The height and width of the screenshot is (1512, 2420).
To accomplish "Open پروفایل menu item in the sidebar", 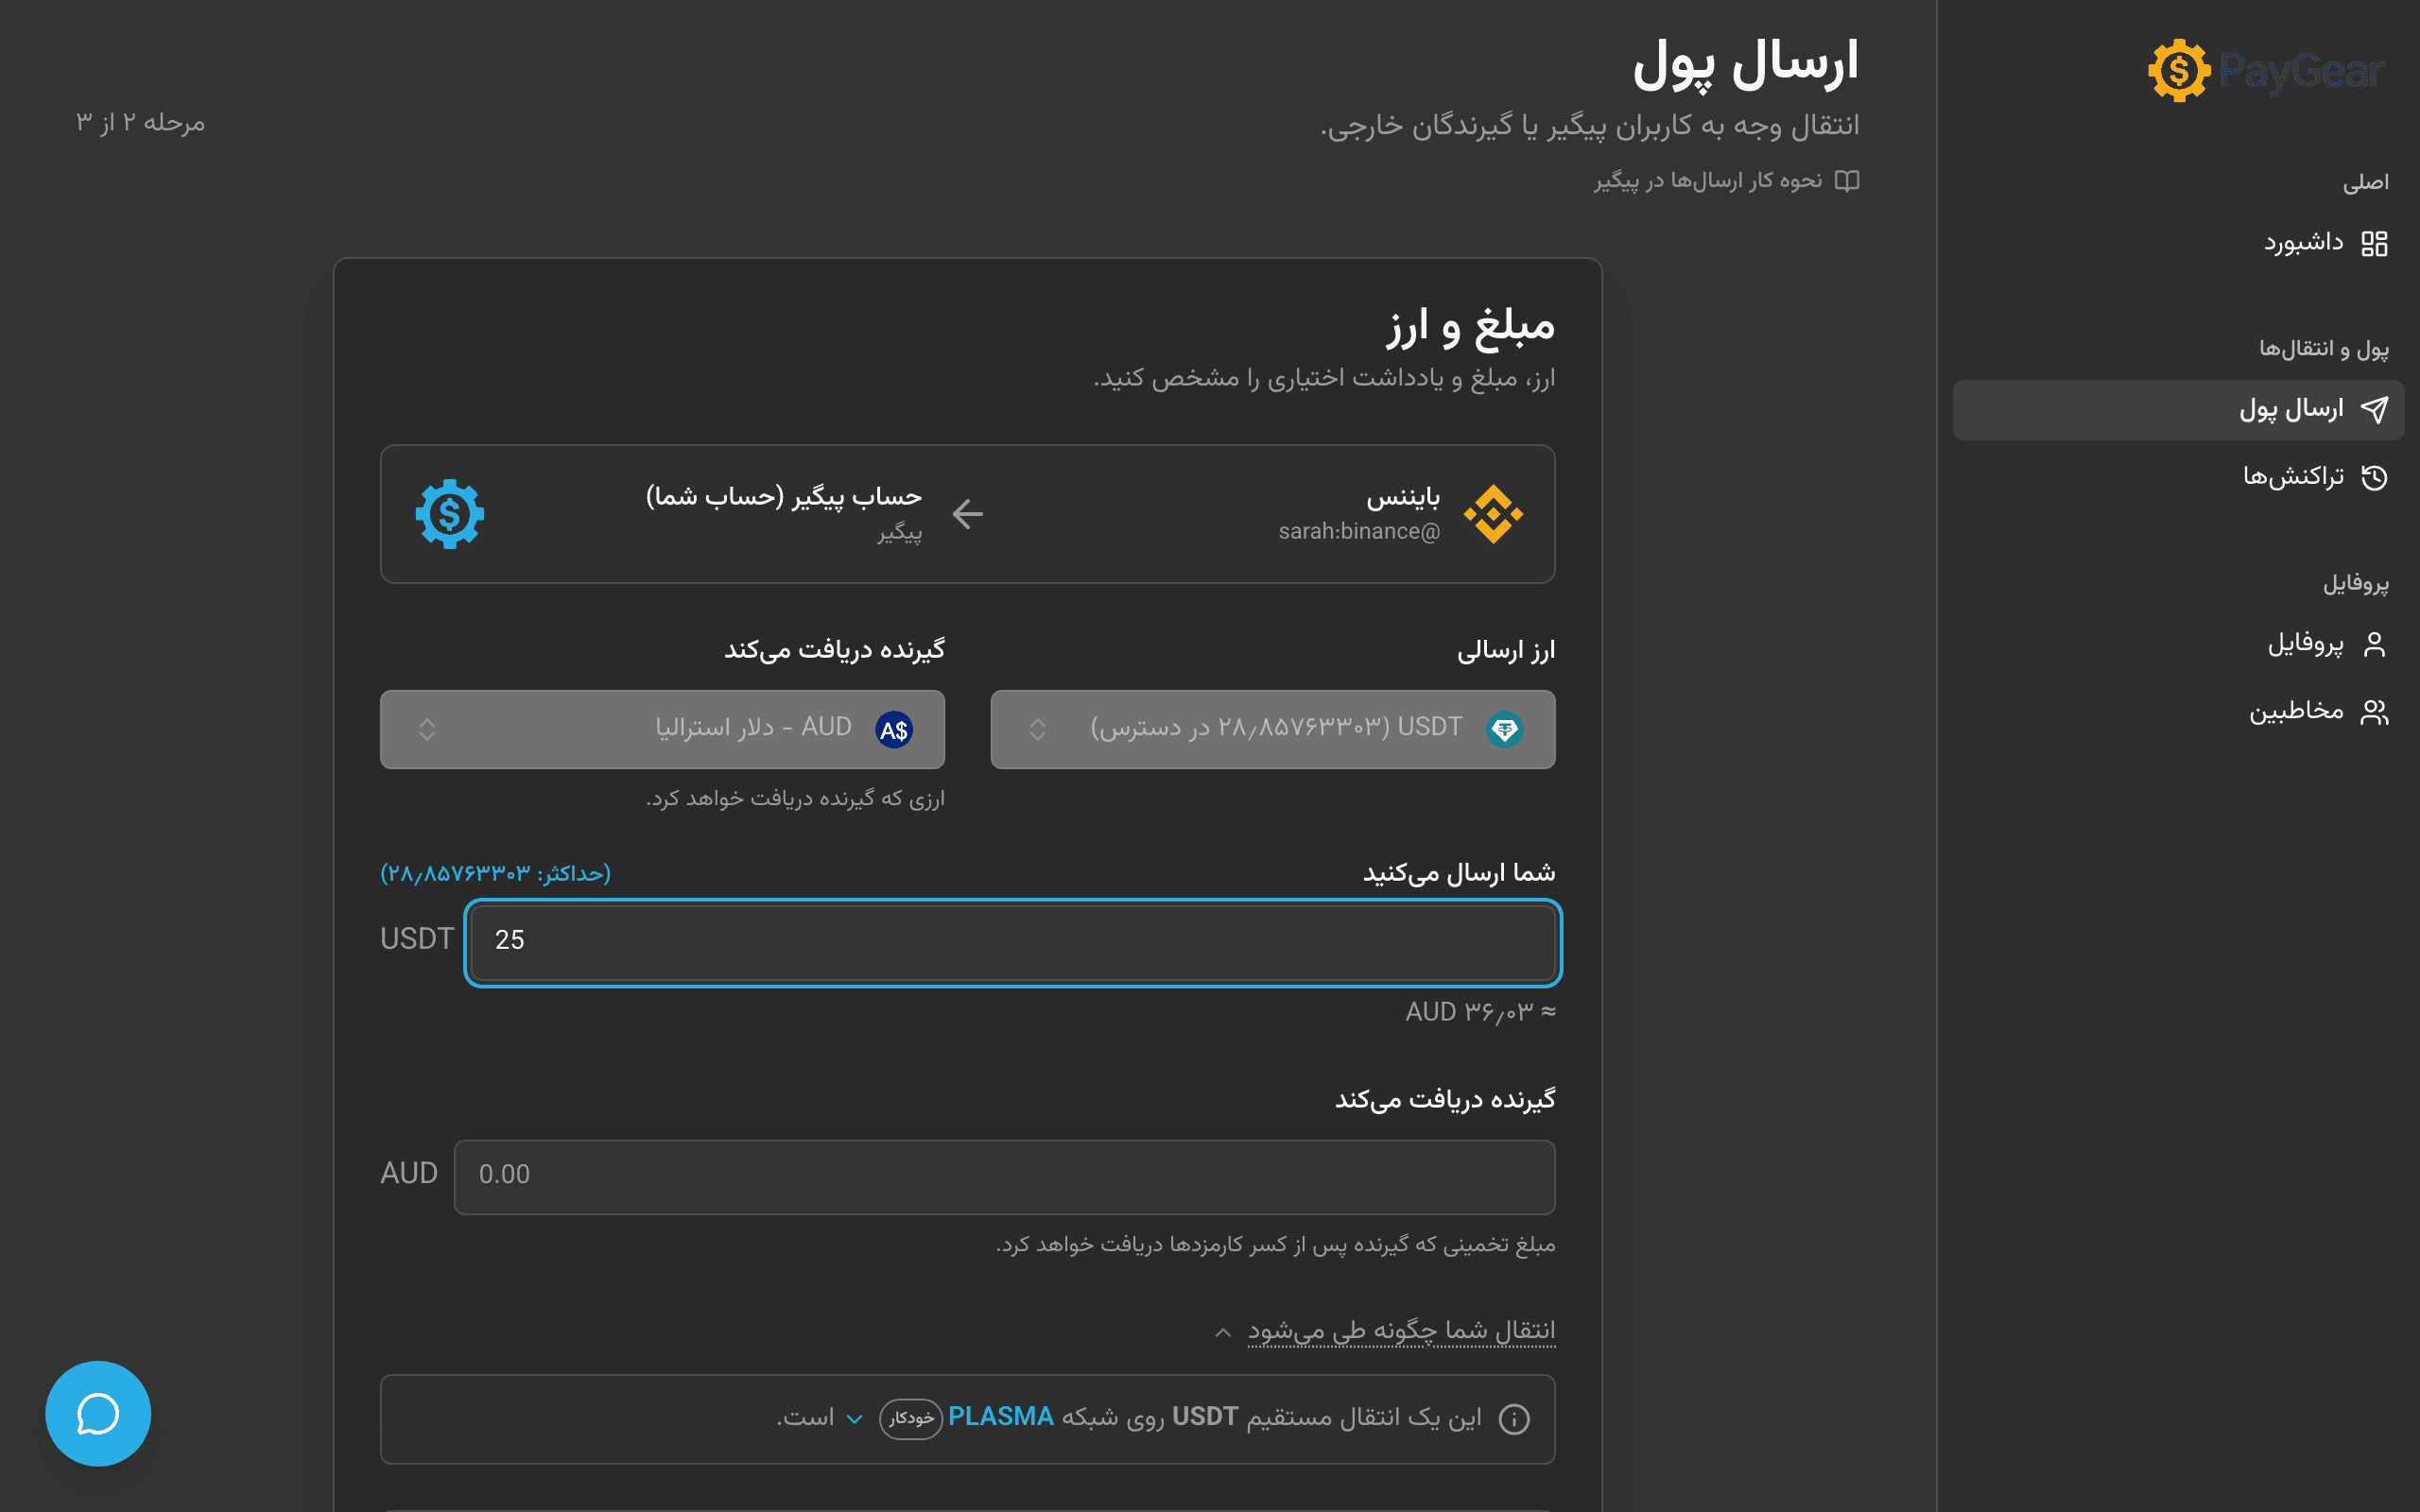I will click(2178, 645).
